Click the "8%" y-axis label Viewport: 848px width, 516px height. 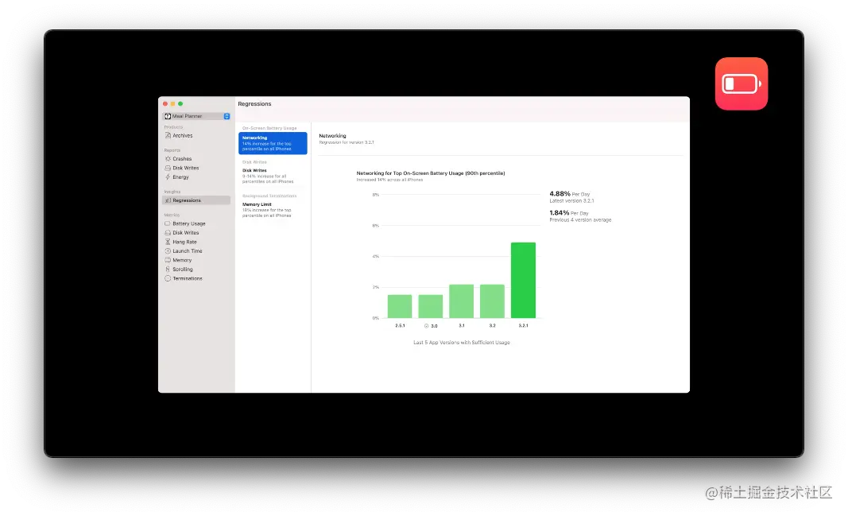pos(375,195)
